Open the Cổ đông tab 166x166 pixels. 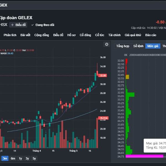pyautogui.click(x=85, y=35)
